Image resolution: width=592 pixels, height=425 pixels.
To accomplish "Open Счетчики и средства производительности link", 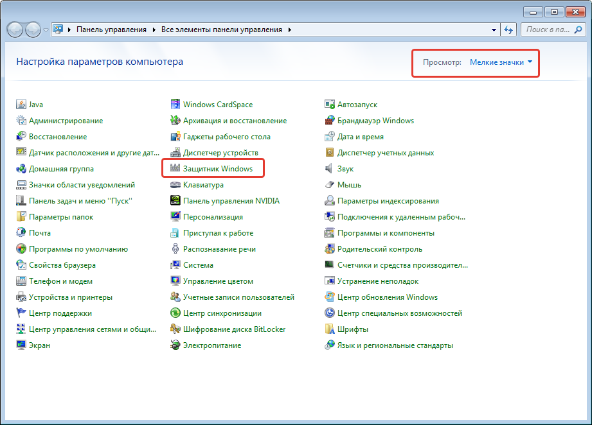I will coord(402,265).
